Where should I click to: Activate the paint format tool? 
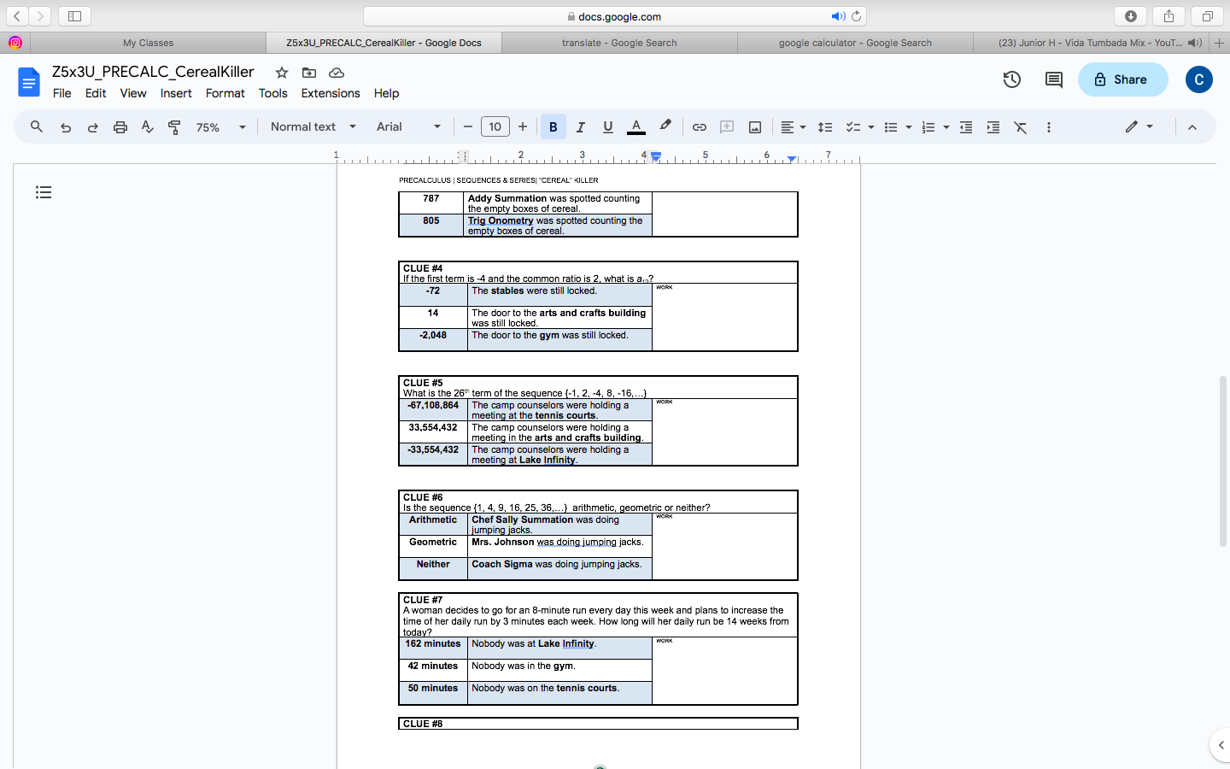(174, 127)
